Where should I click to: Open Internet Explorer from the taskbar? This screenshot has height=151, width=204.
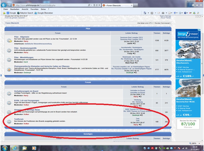point(14,148)
